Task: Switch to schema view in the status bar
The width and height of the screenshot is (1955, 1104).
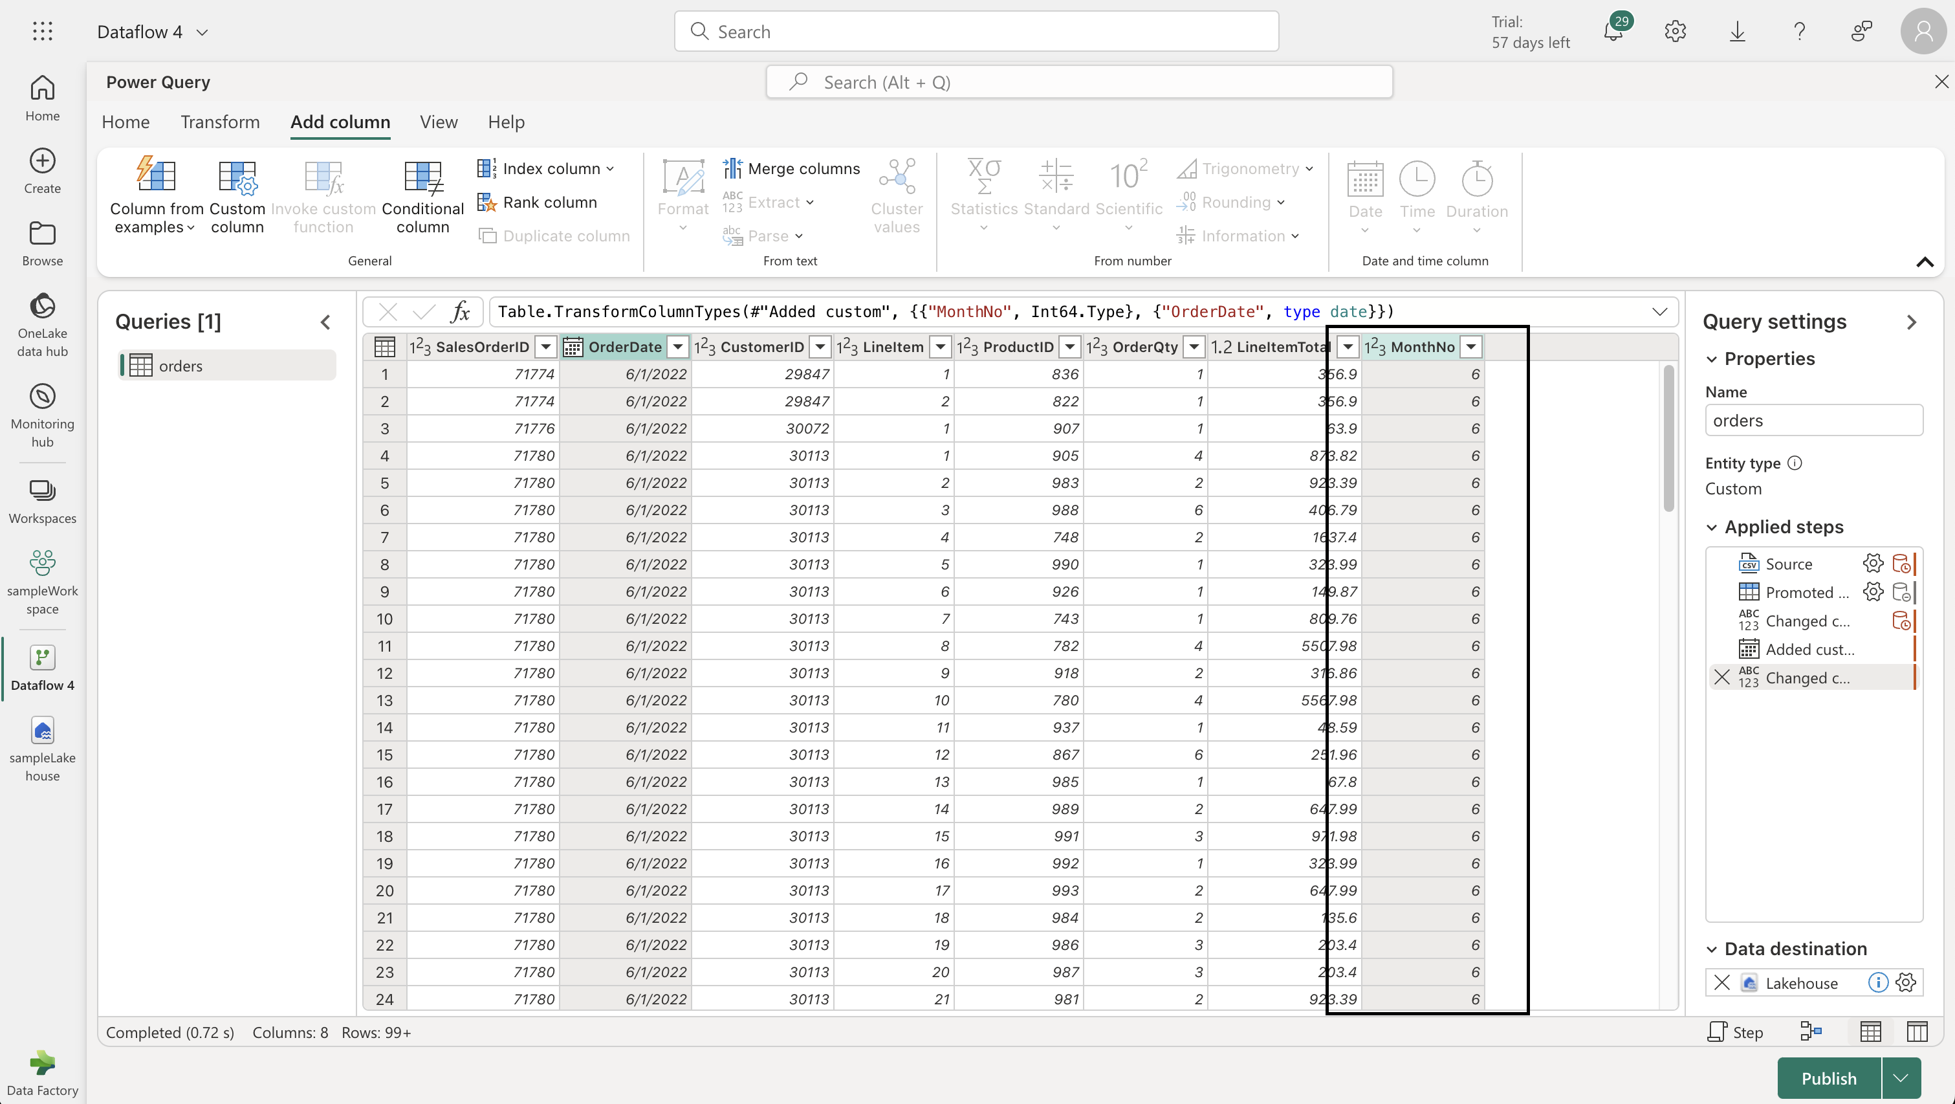Action: tap(1917, 1031)
